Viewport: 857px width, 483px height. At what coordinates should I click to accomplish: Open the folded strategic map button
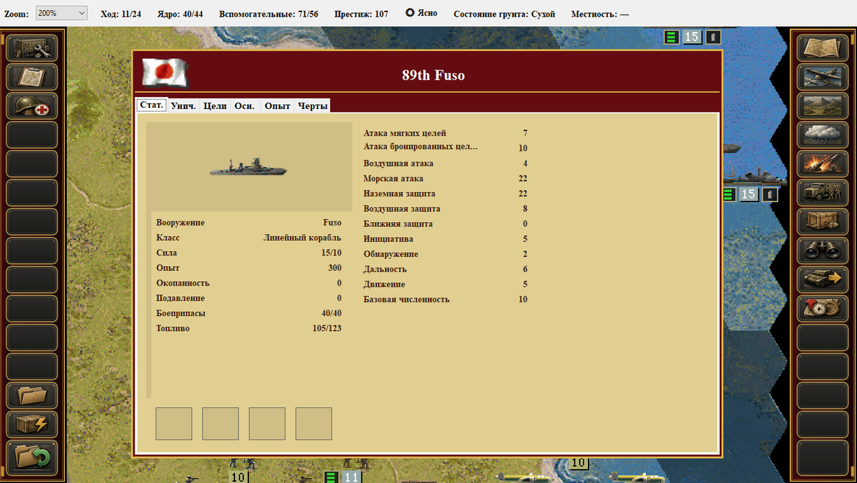(823, 48)
